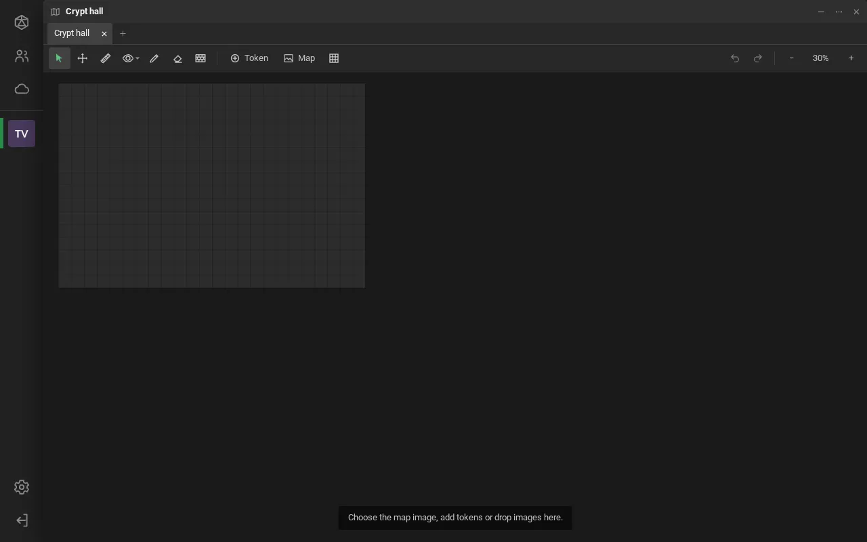Switch to the Crypt hall tab
Image resolution: width=867 pixels, height=542 pixels.
[72, 33]
